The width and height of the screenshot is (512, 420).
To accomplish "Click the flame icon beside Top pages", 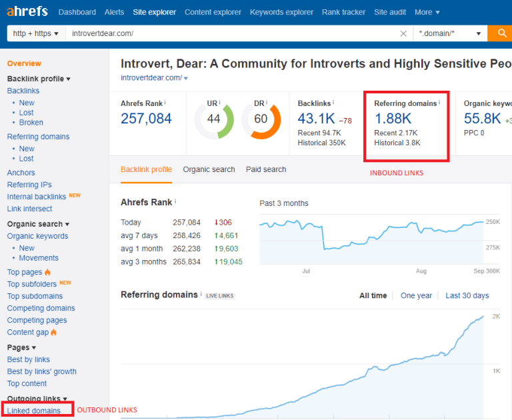I will coord(48,272).
